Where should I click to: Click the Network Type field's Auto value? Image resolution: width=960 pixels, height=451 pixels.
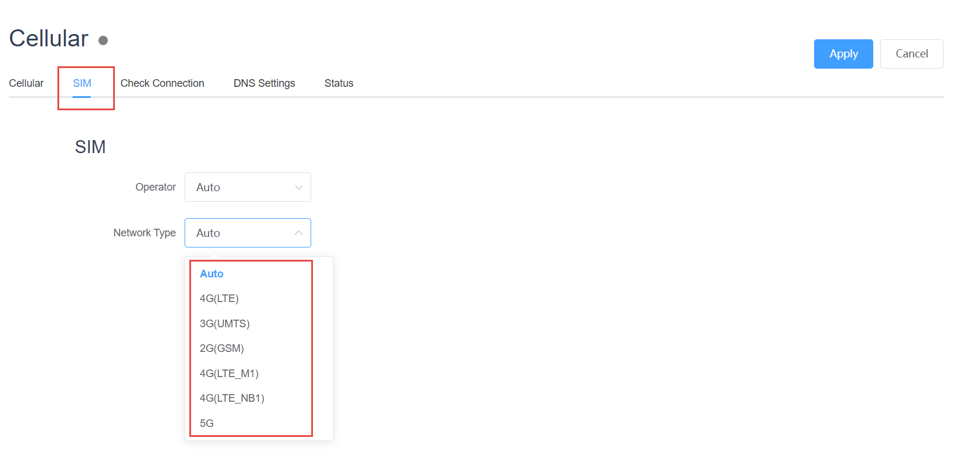pos(209,233)
